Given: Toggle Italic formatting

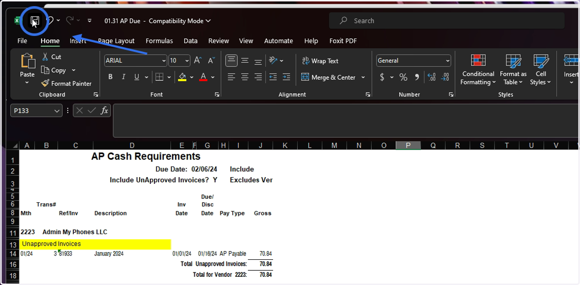Looking at the screenshot, I should (x=123, y=77).
